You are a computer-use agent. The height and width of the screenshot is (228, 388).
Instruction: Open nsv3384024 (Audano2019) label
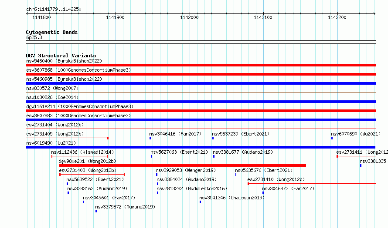(187, 179)
